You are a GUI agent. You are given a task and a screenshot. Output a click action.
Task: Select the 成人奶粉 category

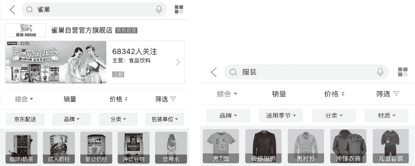pos(59,148)
